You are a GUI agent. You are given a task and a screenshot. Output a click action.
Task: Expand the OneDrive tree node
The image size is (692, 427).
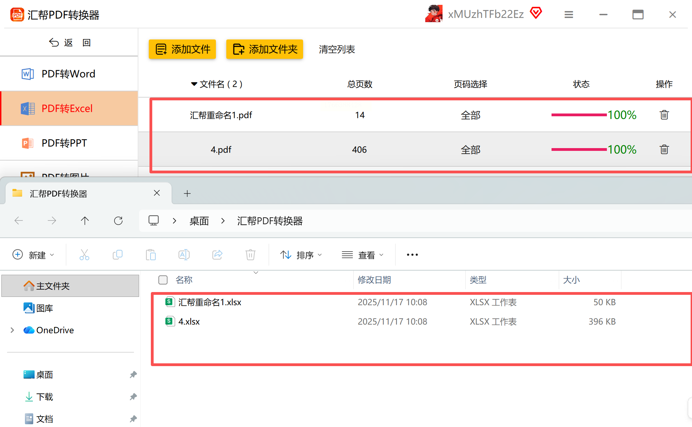12,330
